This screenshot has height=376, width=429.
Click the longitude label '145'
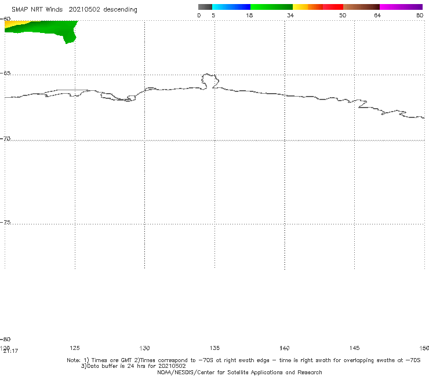tap(355, 348)
